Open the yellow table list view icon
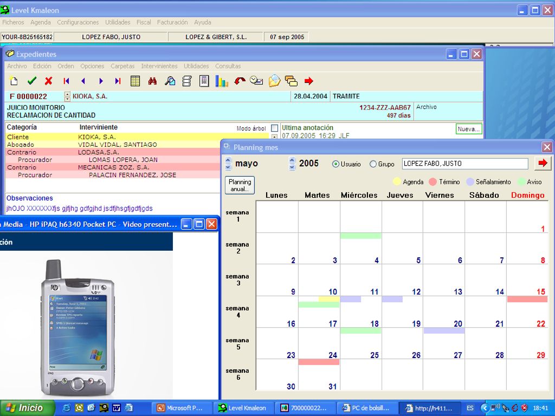 [x=135, y=81]
